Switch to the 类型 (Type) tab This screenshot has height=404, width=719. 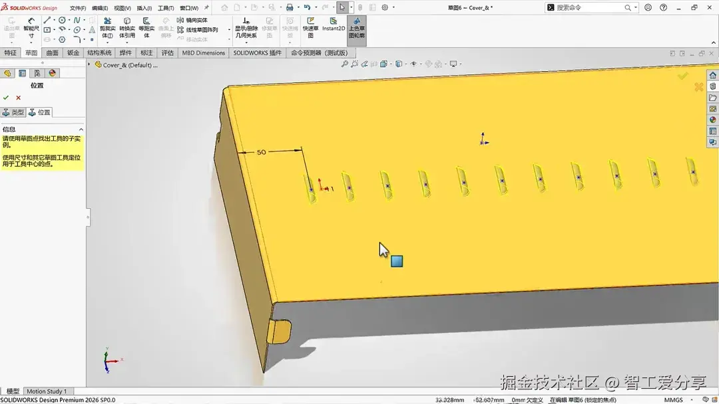point(13,112)
